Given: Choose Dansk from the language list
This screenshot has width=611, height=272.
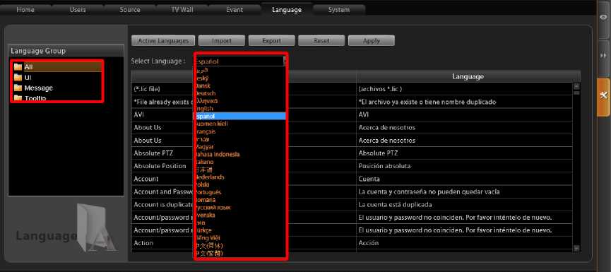Looking at the screenshot, I should [x=240, y=85].
